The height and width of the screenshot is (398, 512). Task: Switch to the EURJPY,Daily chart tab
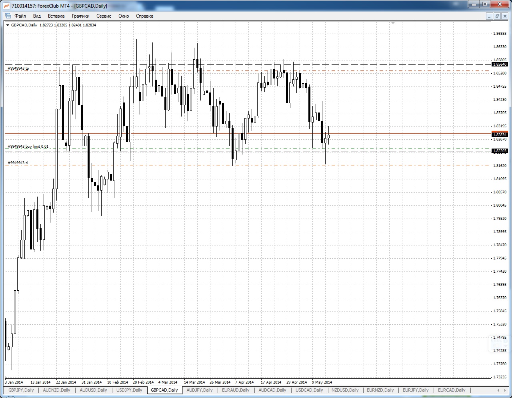coord(416,390)
